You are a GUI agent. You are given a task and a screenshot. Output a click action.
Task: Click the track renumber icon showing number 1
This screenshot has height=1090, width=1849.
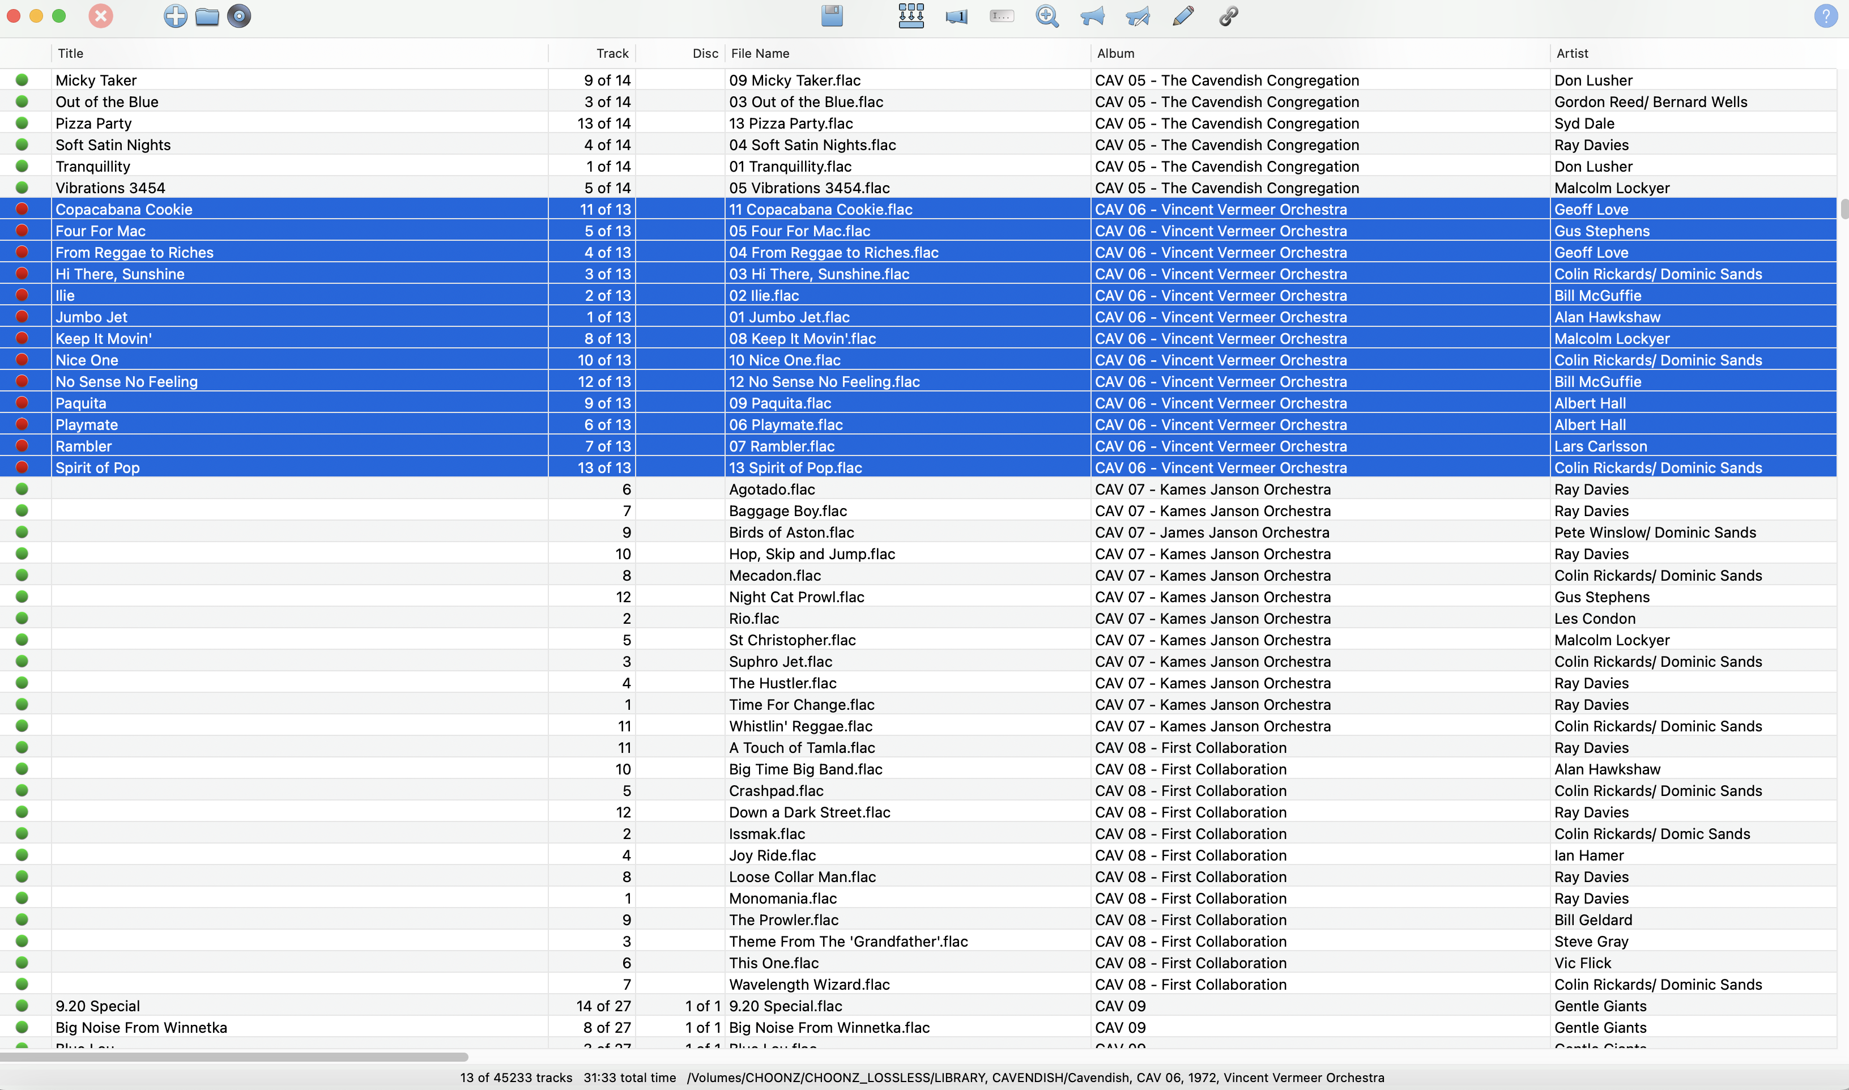[956, 16]
